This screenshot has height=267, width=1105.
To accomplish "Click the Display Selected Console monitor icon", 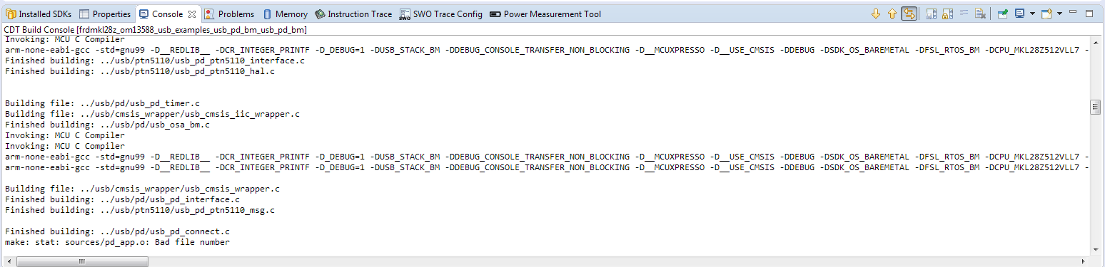I will point(1019,14).
